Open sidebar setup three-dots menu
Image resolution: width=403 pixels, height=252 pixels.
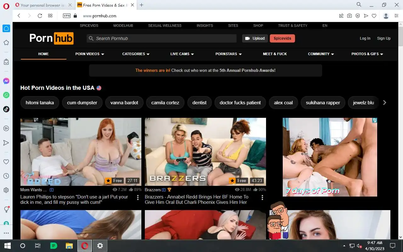[6, 233]
